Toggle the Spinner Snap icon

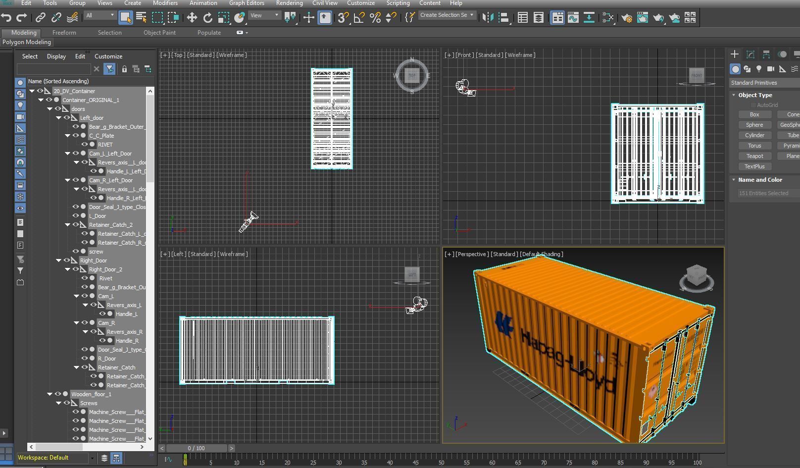(391, 18)
